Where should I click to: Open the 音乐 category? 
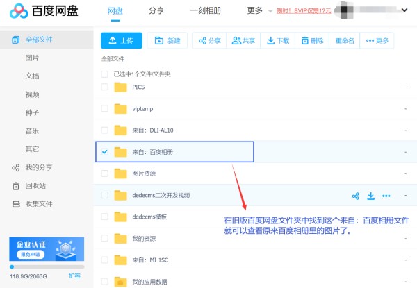(32, 131)
